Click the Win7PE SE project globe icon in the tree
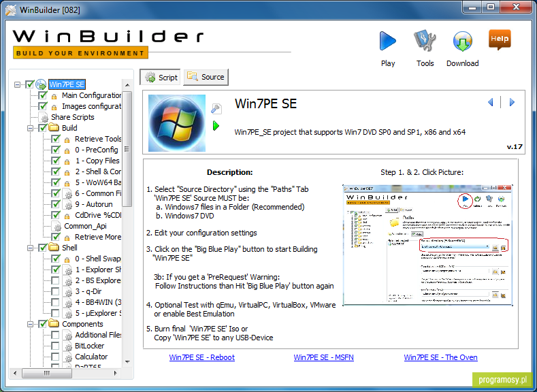Viewport: 537px width, 392px height. click(41, 84)
